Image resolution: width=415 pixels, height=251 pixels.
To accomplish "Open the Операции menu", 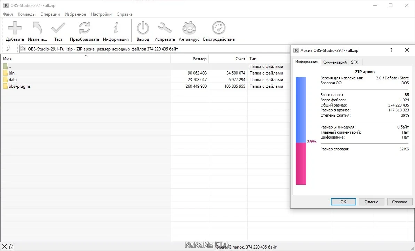I will [x=50, y=14].
